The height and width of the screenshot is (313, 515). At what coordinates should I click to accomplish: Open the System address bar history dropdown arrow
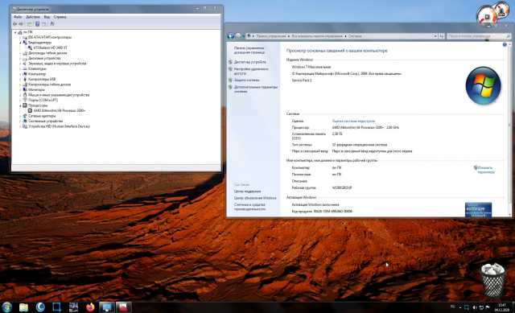(435, 36)
